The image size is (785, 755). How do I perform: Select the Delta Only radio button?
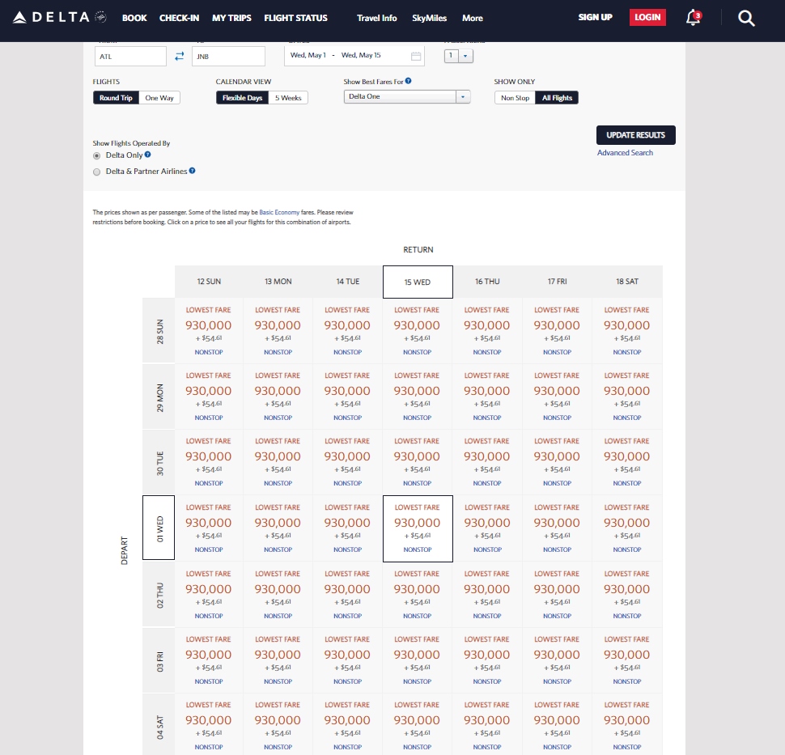(x=97, y=155)
